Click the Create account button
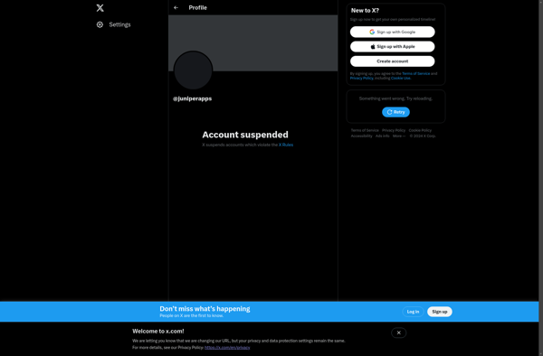Image resolution: width=543 pixels, height=356 pixels. [393, 61]
